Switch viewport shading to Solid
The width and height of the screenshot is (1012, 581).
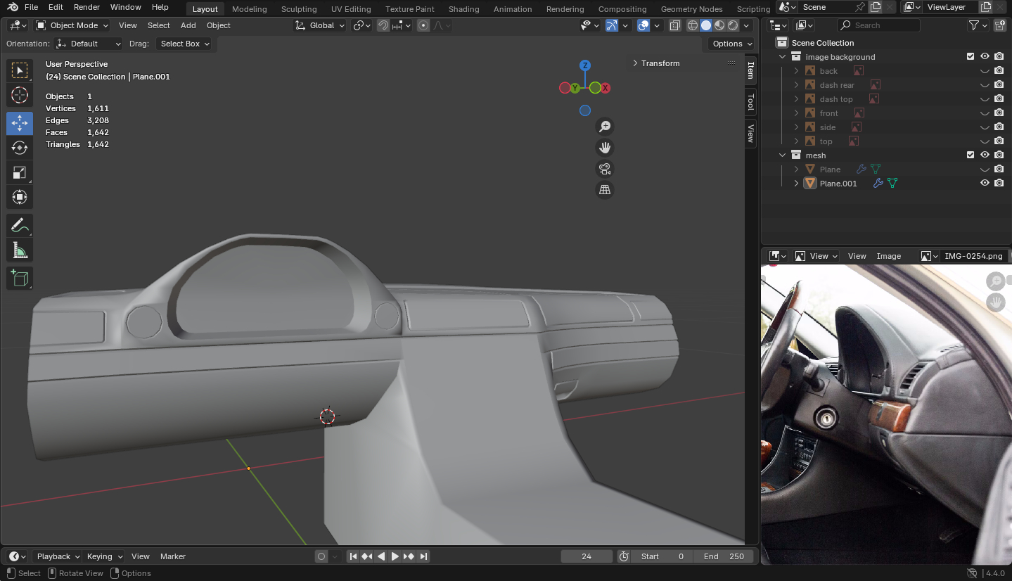pos(706,25)
